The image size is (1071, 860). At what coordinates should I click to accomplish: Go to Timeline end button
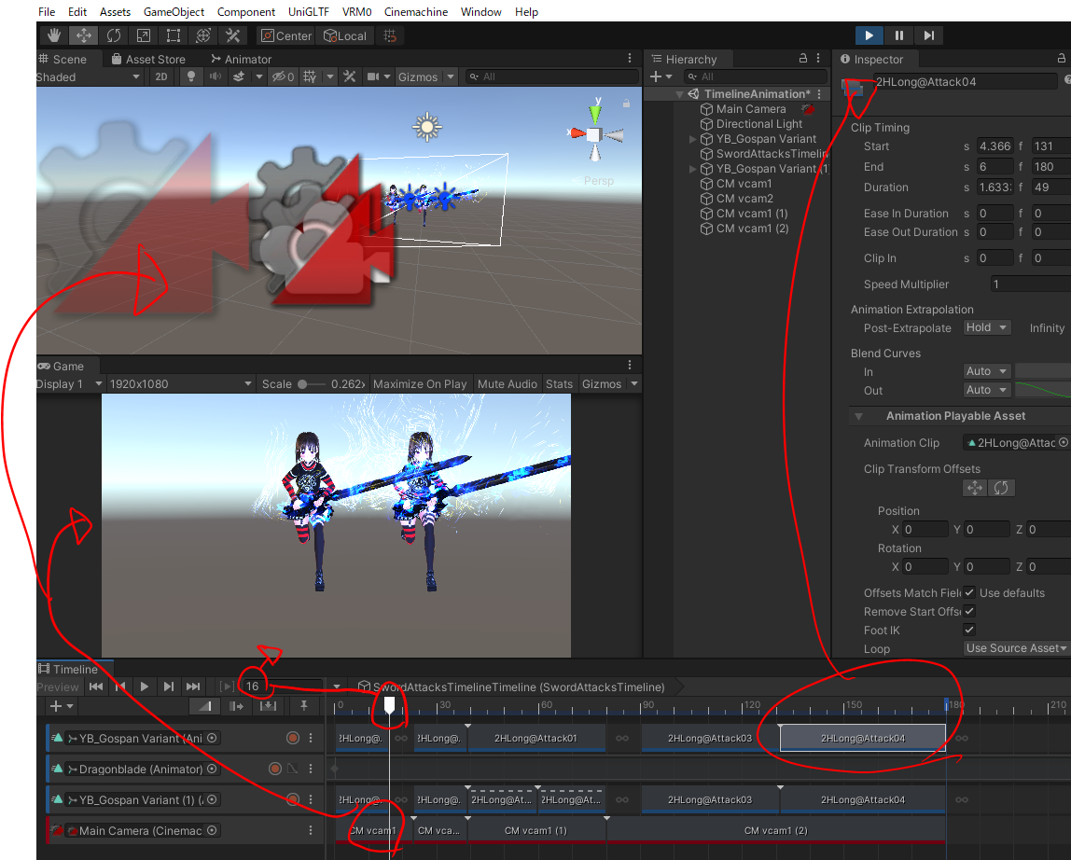click(193, 687)
